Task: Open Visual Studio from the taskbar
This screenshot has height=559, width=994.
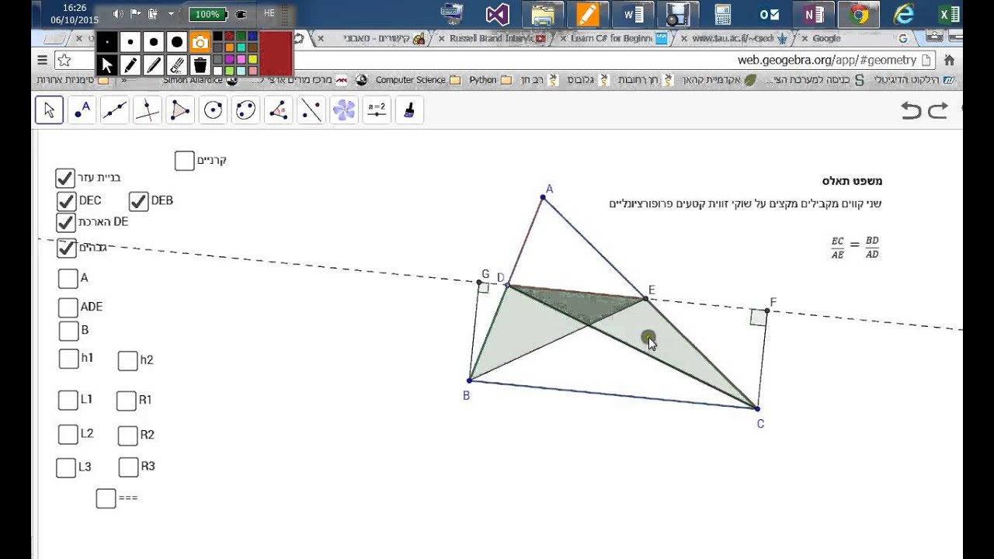Action: (498, 14)
